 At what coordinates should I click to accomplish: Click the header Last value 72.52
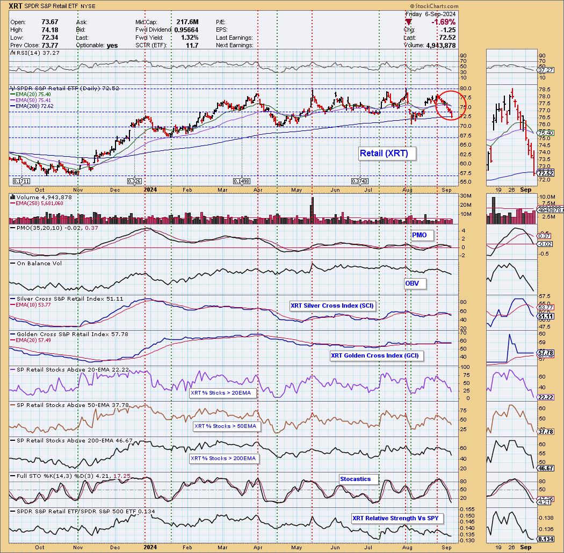447,38
